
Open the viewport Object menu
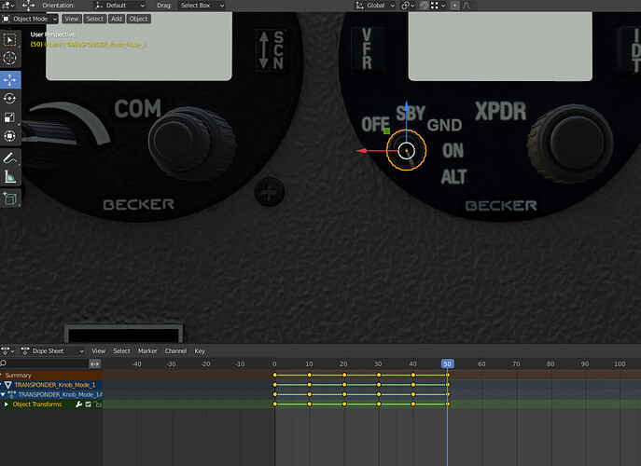coord(139,19)
